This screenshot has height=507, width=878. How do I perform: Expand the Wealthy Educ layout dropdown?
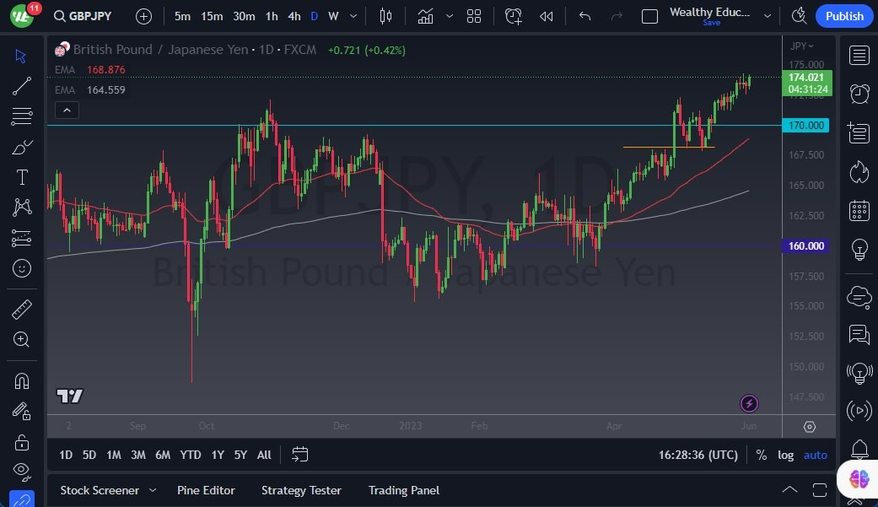(x=768, y=15)
